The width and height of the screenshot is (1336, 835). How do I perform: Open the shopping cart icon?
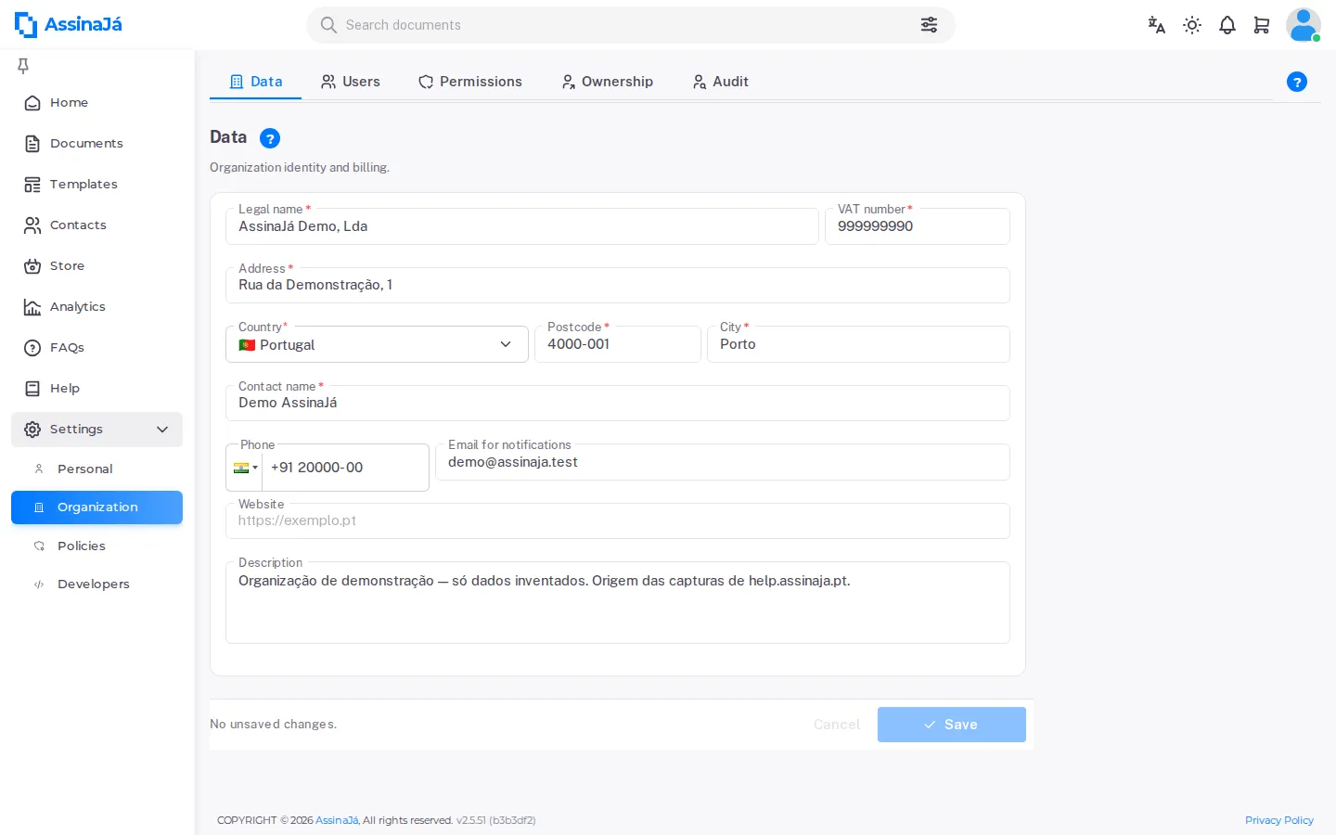[x=1262, y=25]
